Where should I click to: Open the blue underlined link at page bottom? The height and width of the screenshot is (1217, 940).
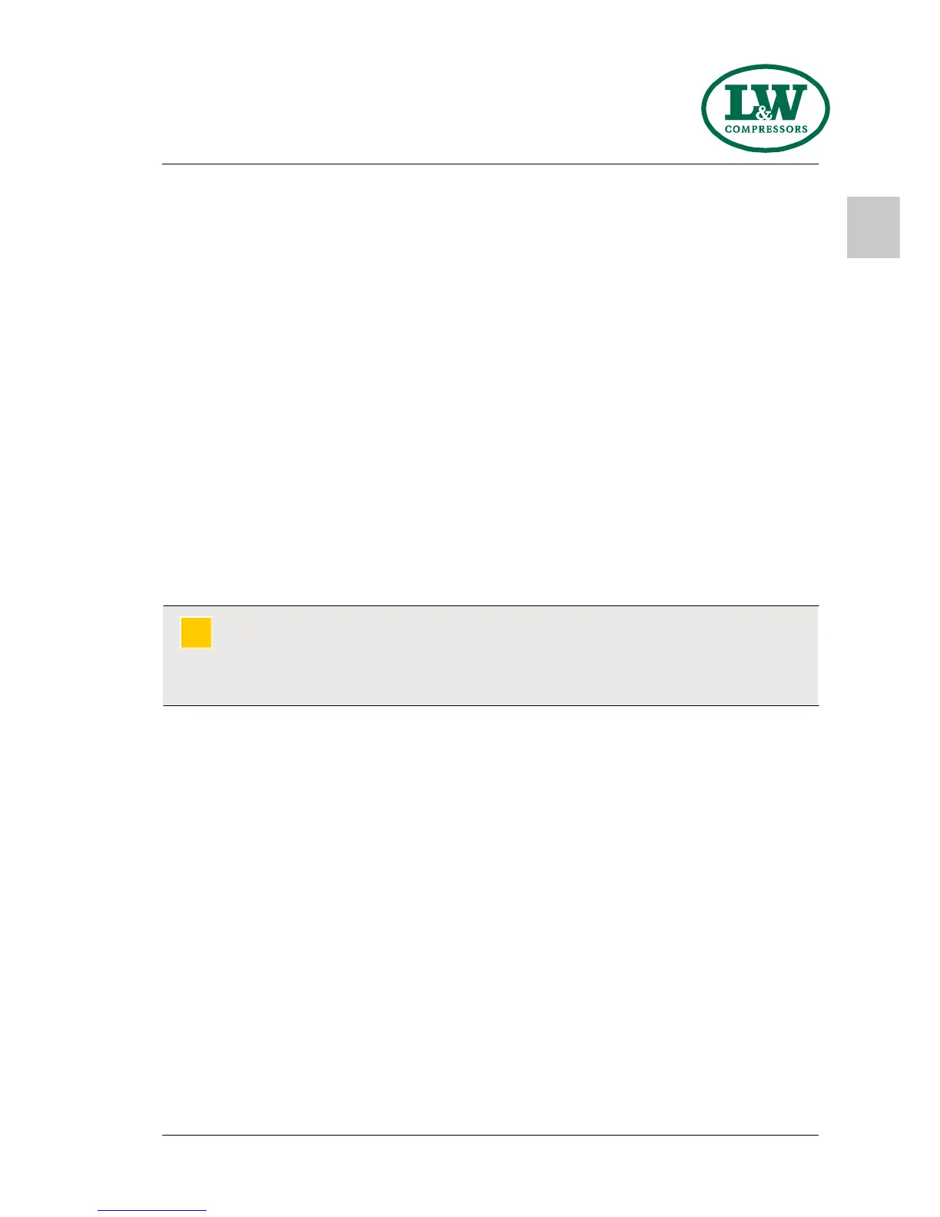[152, 1210]
